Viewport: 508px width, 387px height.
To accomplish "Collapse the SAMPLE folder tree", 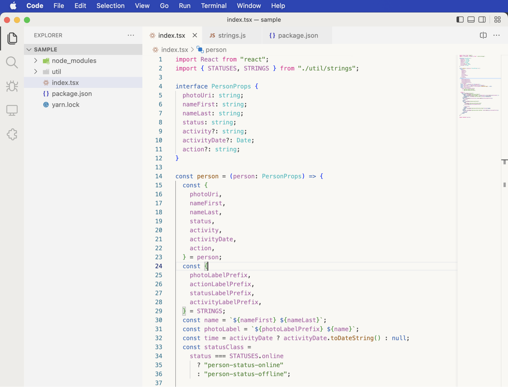I will click(29, 49).
